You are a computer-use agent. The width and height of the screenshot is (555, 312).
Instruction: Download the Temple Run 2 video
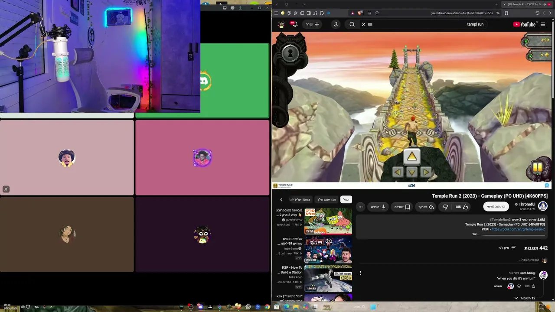pyautogui.click(x=378, y=207)
